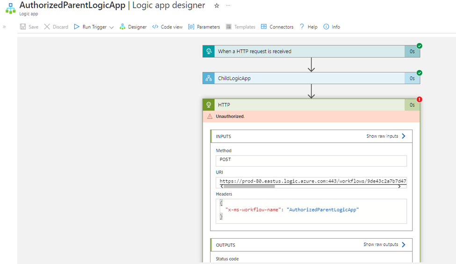Expand the ChildLogicApp action step
The height and width of the screenshot is (264, 456).
coord(311,78)
